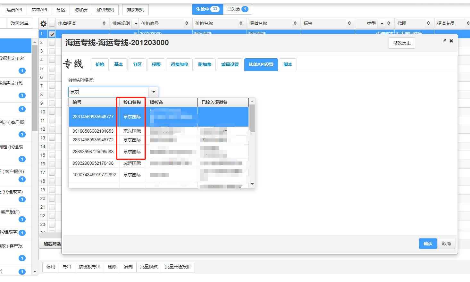The height and width of the screenshot is (282, 470).
Task: Show the 生效中 33 list
Action: [207, 9]
